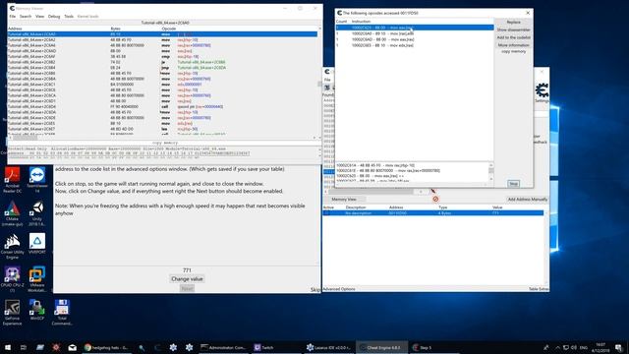The height and width of the screenshot is (354, 629).
Task: Select disassembler row with jmp instruction
Action: [162, 68]
